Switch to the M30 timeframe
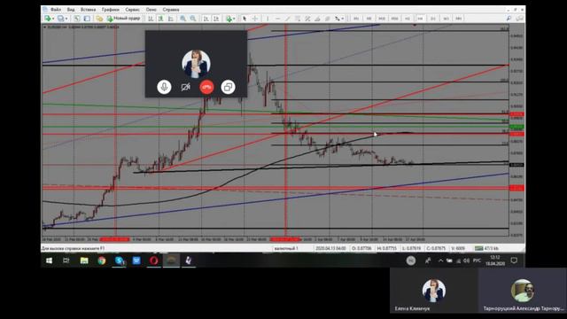The height and width of the screenshot is (319, 567). click(394, 19)
